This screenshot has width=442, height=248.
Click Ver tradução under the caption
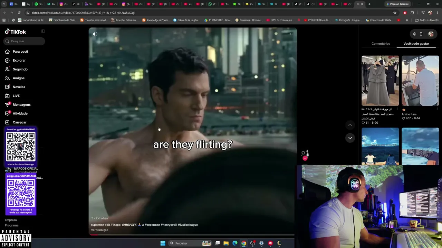99,230
